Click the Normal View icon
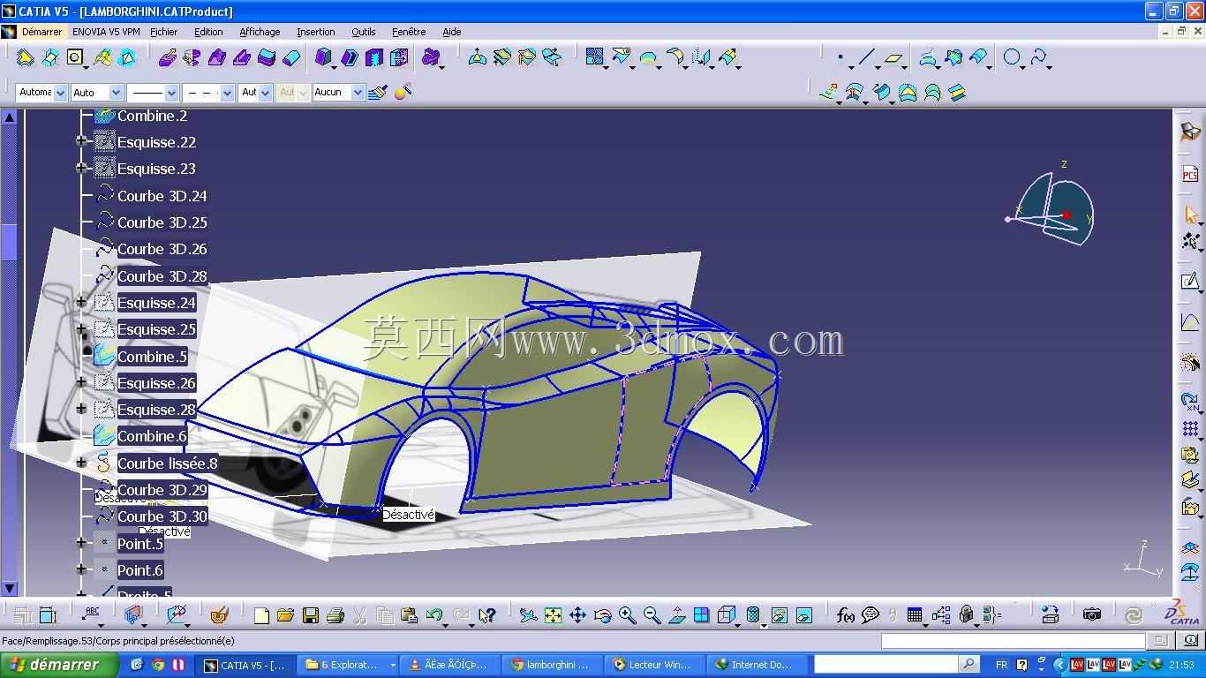 (676, 615)
